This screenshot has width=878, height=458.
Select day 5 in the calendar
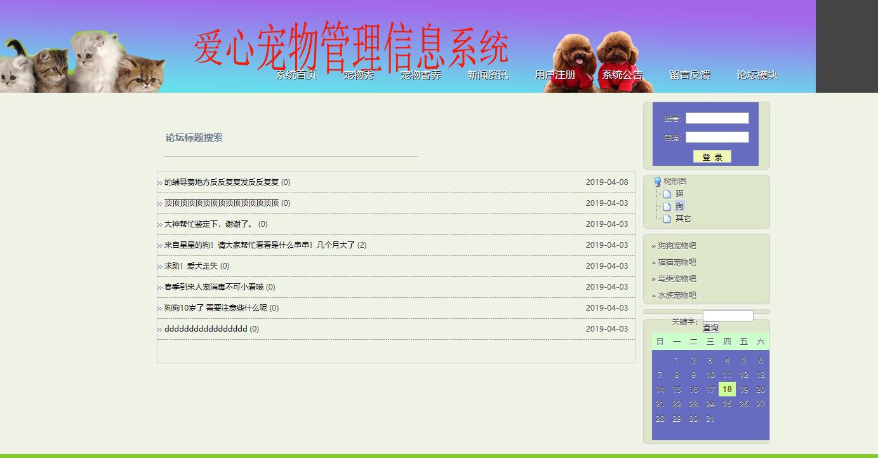[x=744, y=360]
